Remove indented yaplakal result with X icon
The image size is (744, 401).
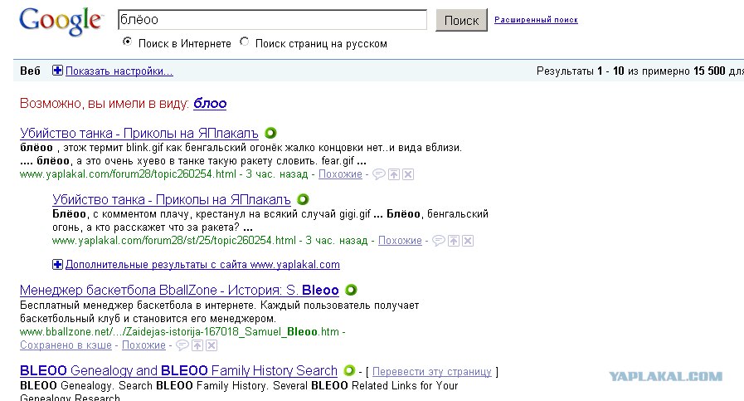pos(468,241)
